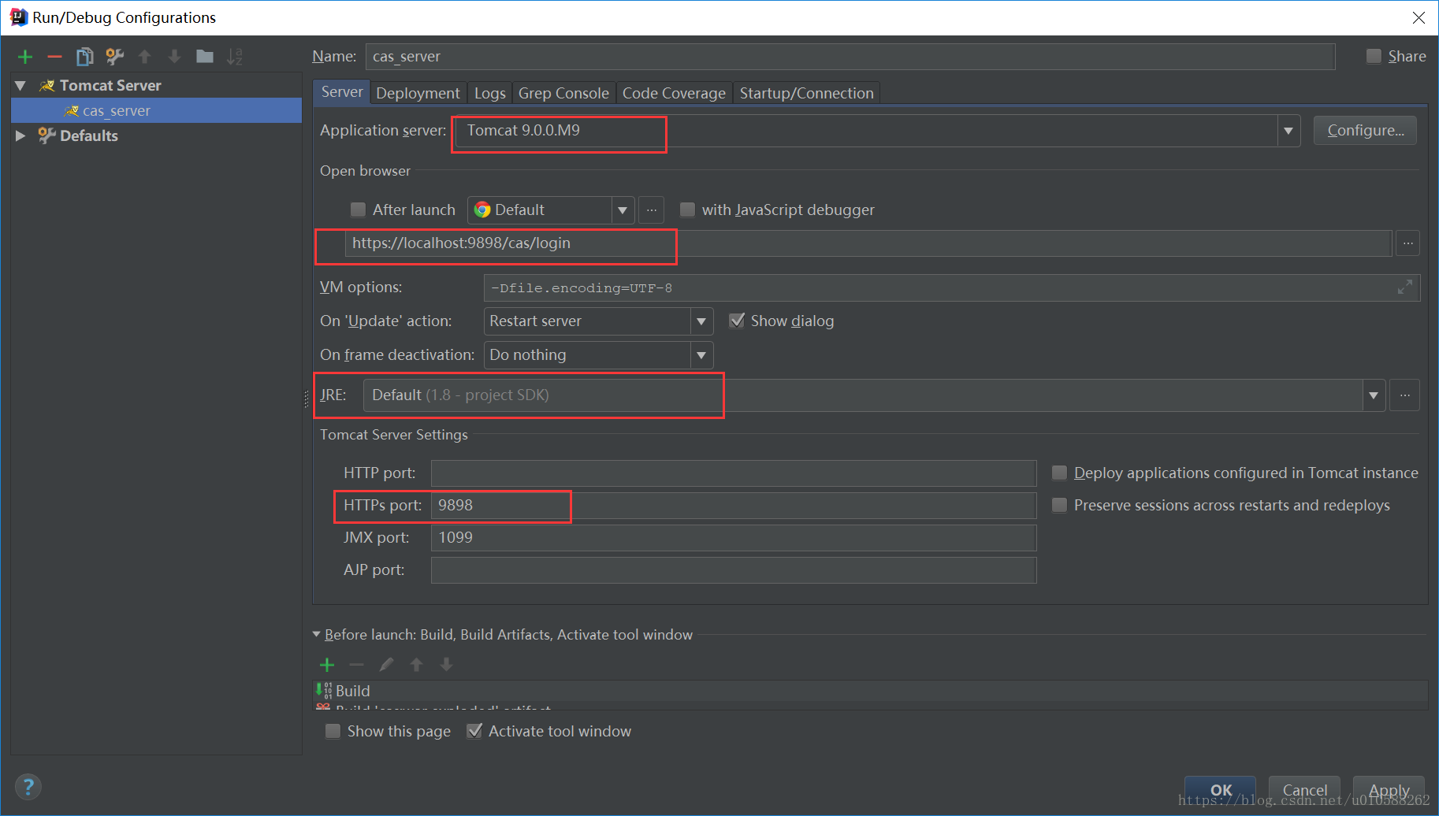Switch to Startup/Connection tab
The image size is (1439, 816).
[x=806, y=93]
